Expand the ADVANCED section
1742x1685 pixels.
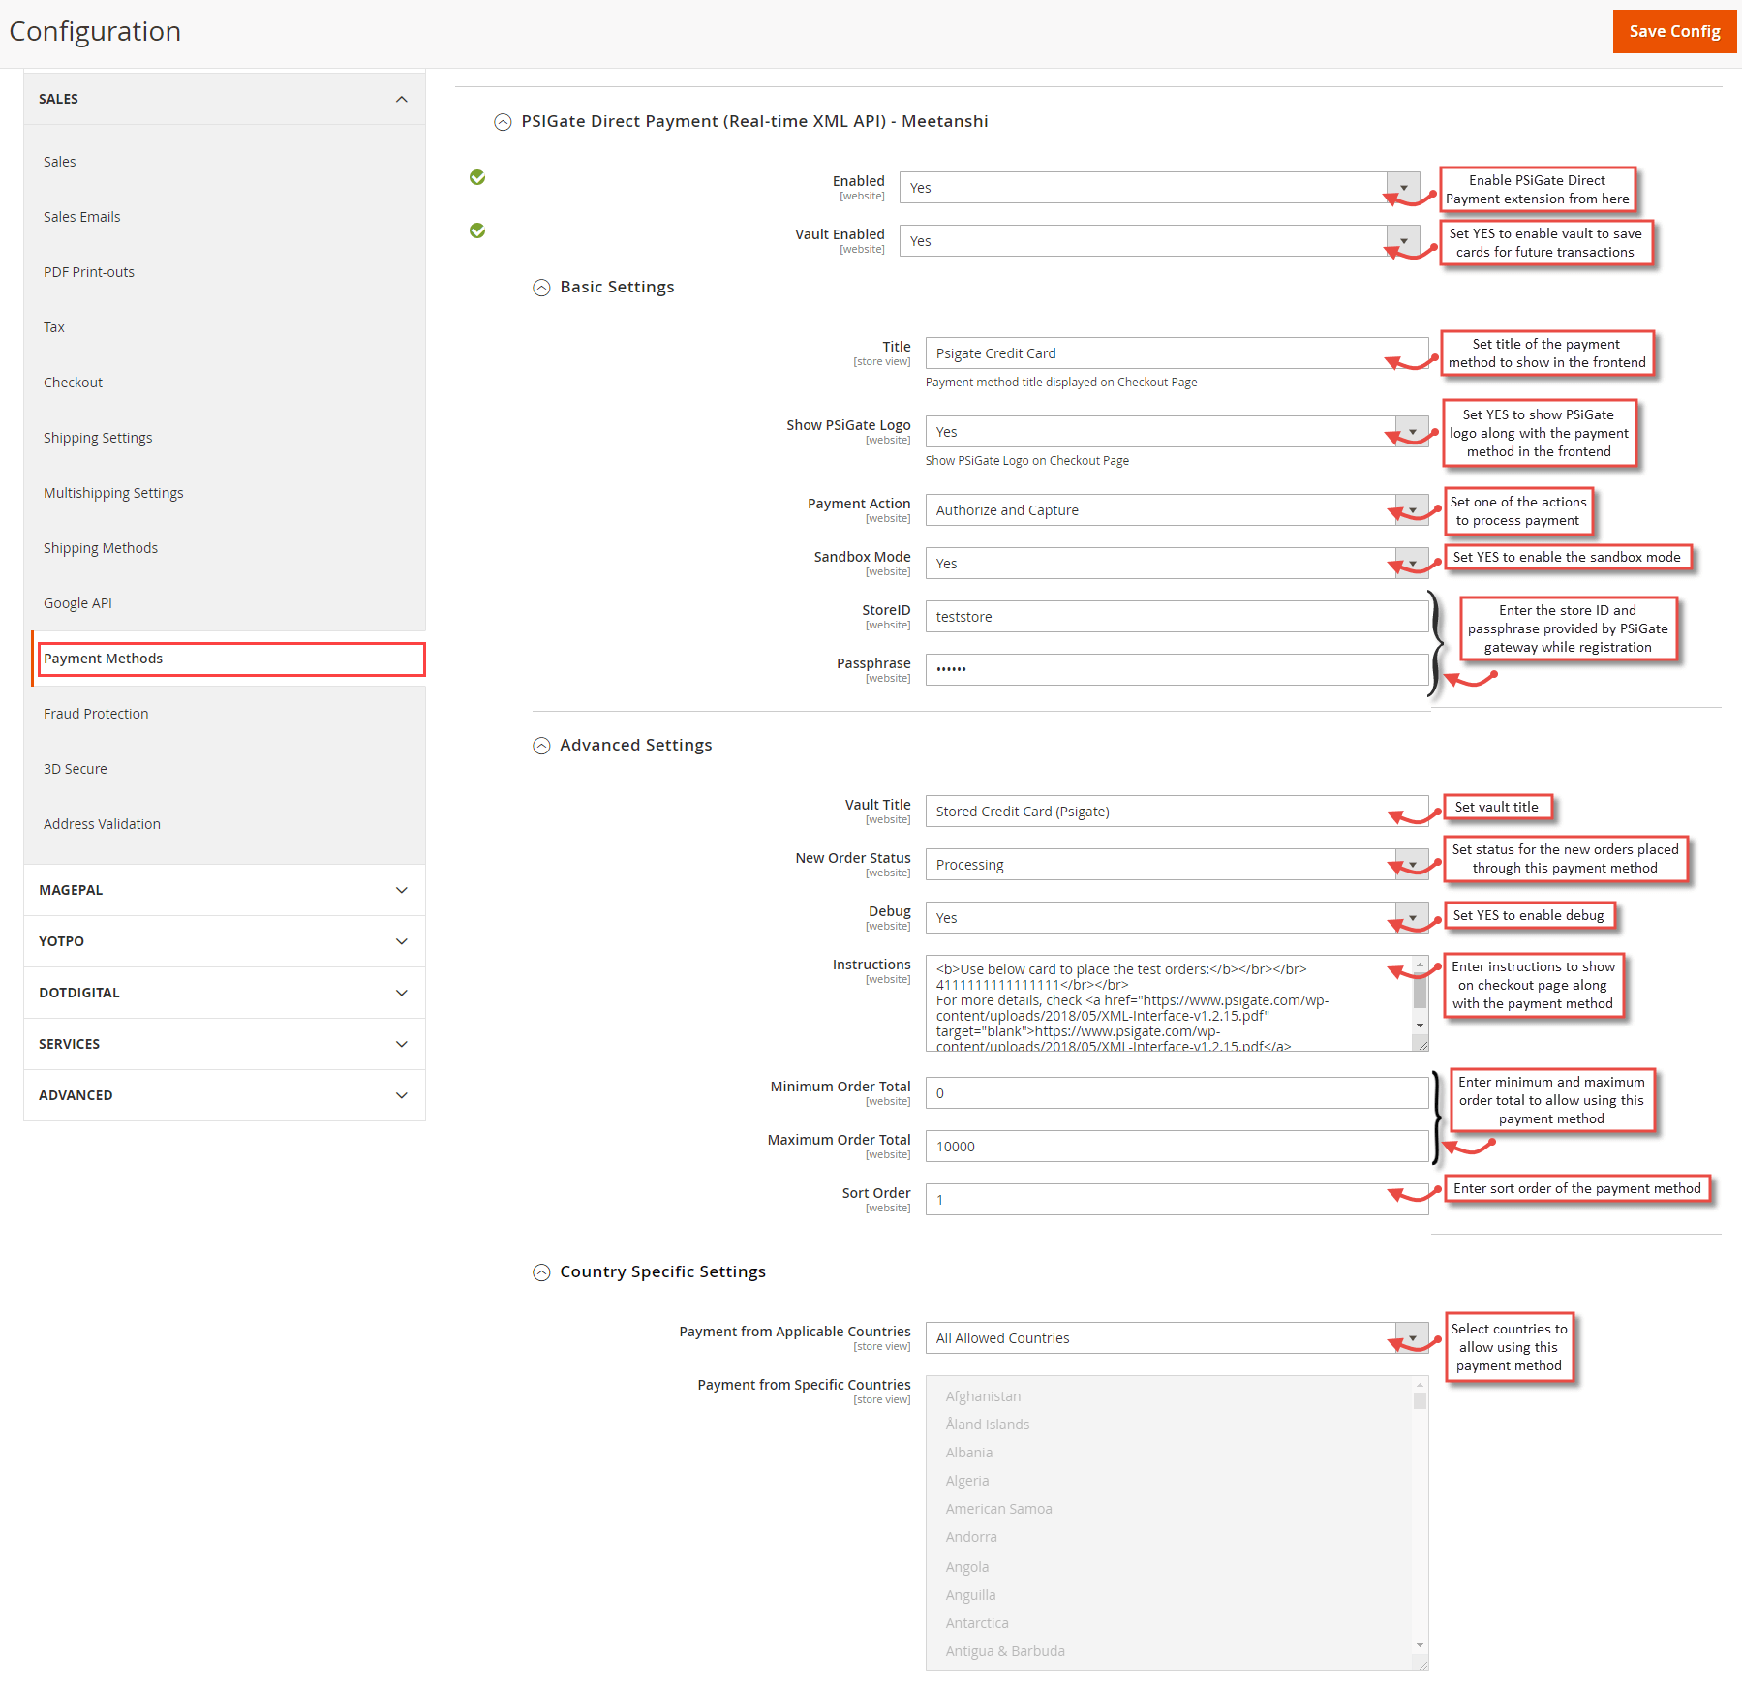[225, 1095]
